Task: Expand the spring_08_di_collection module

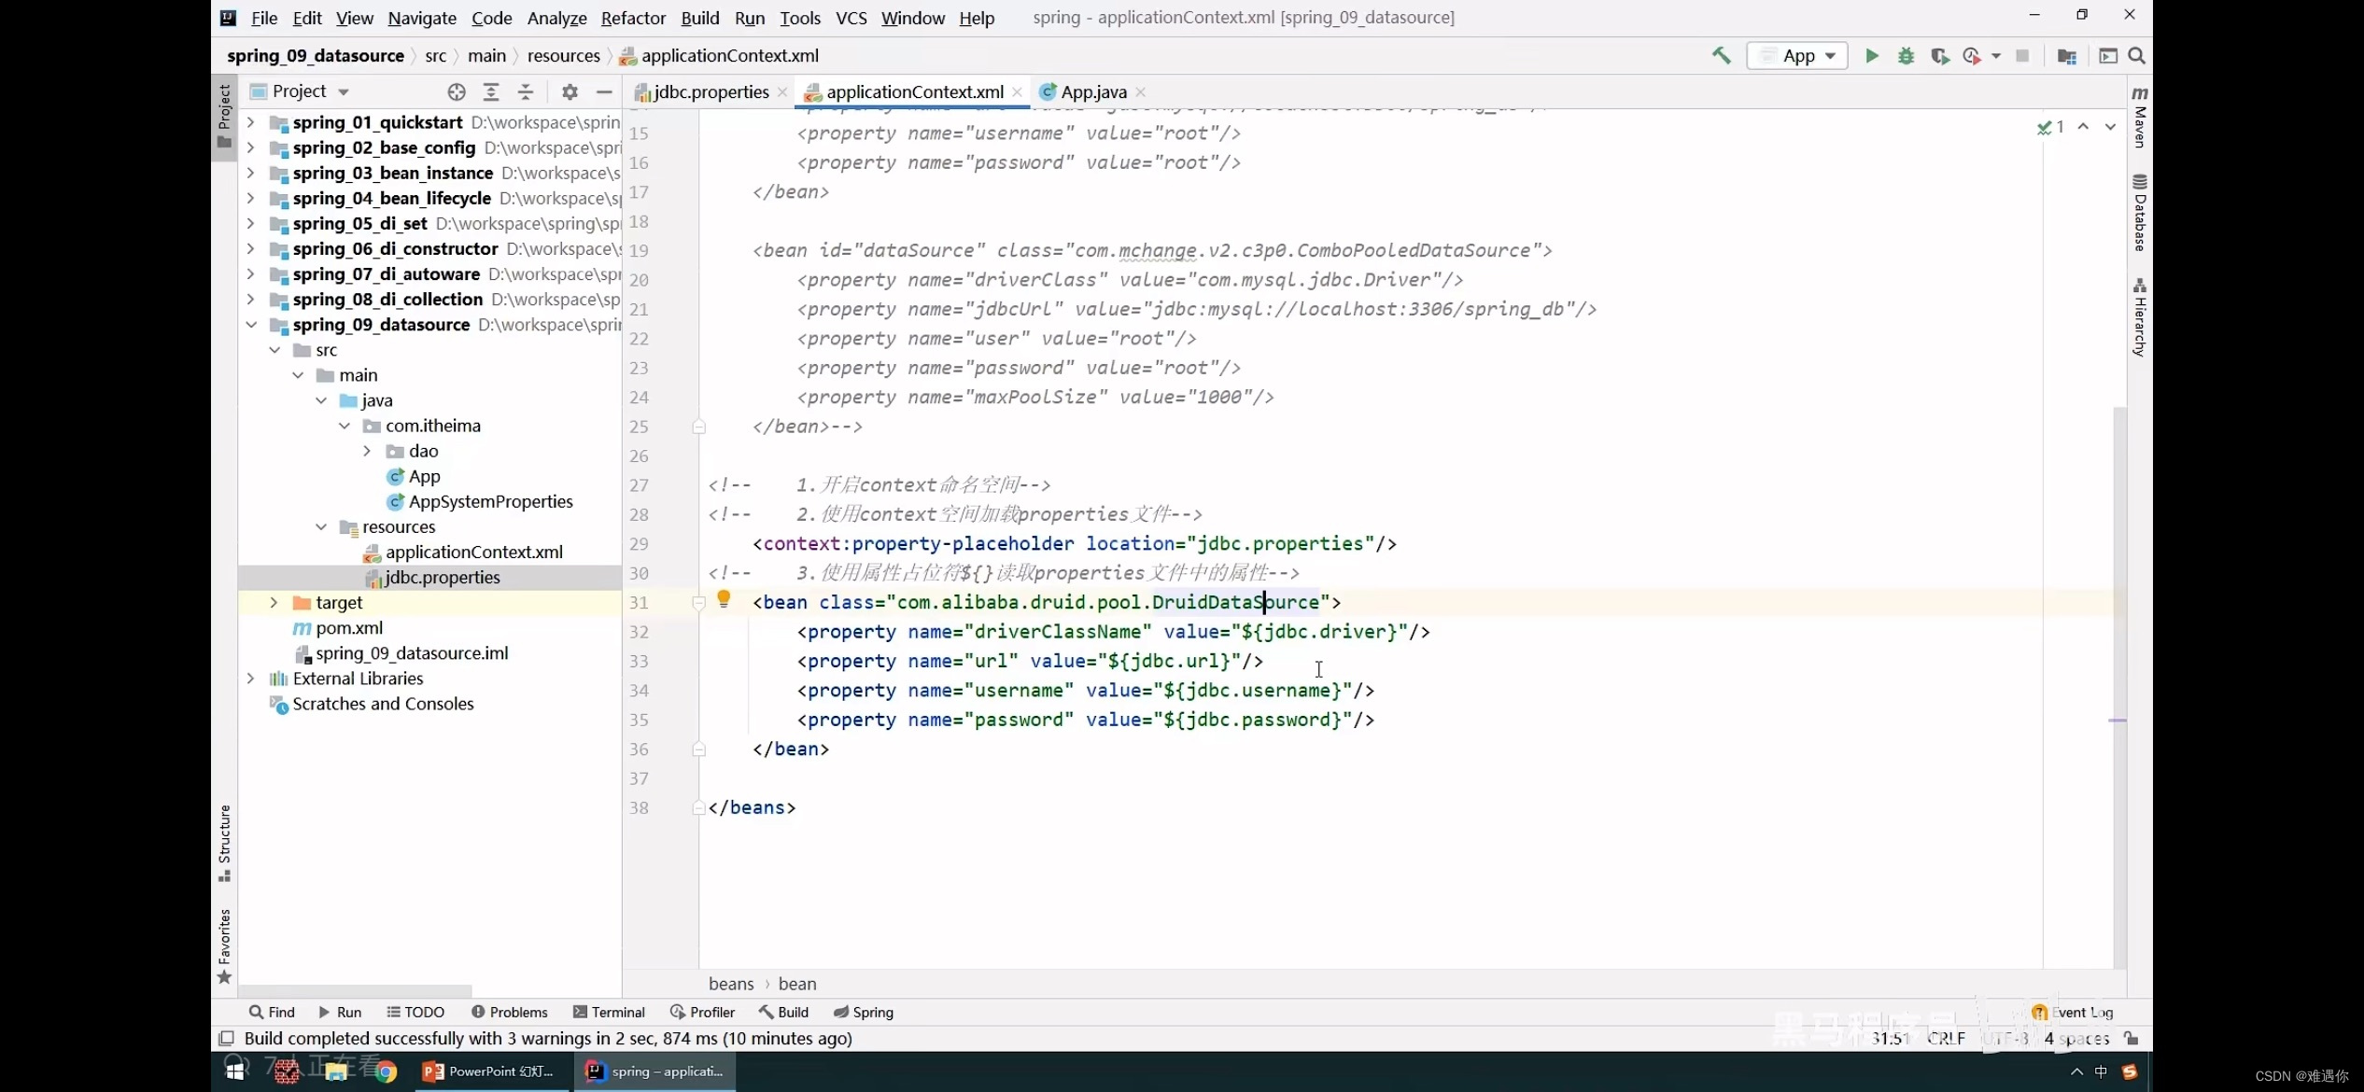Action: 250,300
